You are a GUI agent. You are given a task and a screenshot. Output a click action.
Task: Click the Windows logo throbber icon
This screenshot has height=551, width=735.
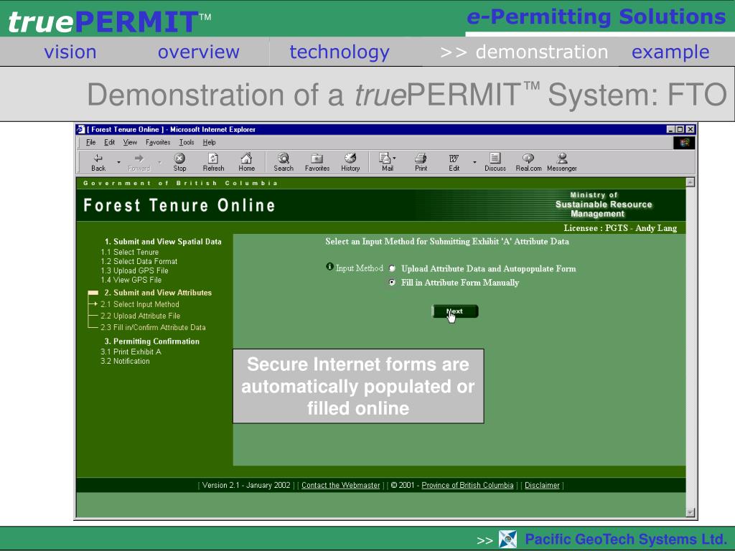(684, 143)
